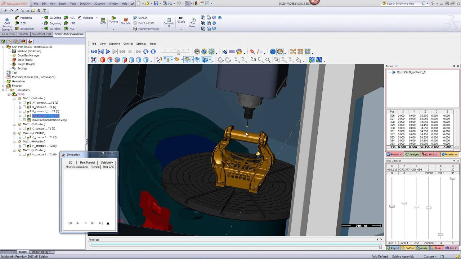Choose the 3D Drilling operation icon
Image resolution: width=461 pixels, height=259 pixels.
(53, 18)
